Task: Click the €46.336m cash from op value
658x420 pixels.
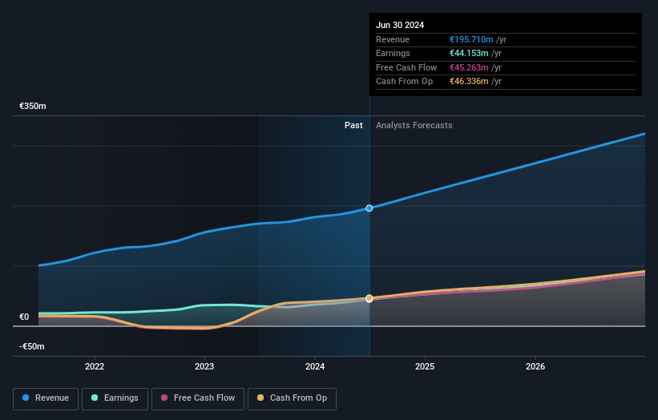Action: (x=469, y=82)
